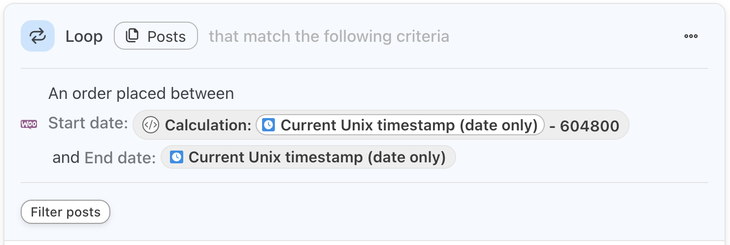
Task: Click the clock icon in Start date
Action: pos(268,125)
